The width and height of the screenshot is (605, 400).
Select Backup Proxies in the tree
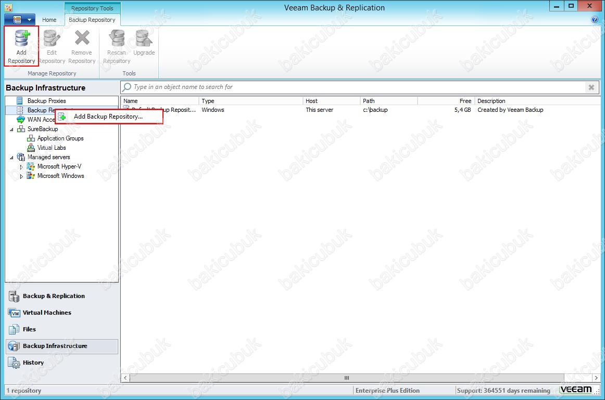coord(47,100)
